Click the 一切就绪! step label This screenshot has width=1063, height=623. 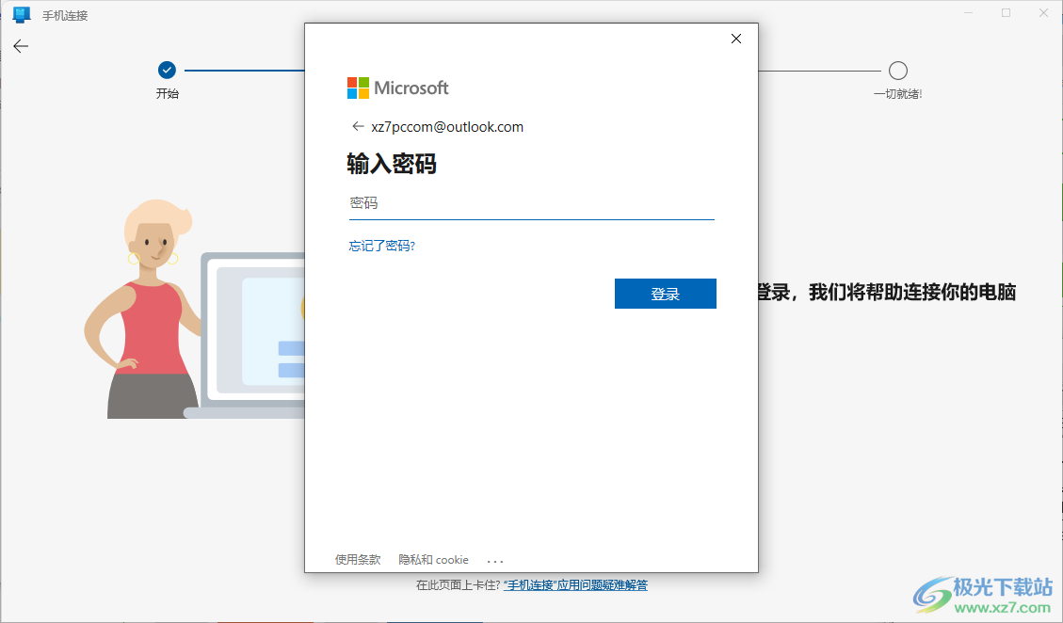(897, 94)
